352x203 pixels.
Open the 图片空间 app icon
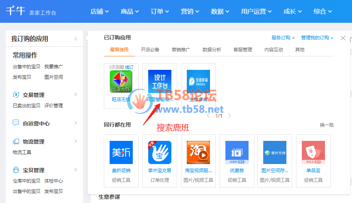click(275, 152)
